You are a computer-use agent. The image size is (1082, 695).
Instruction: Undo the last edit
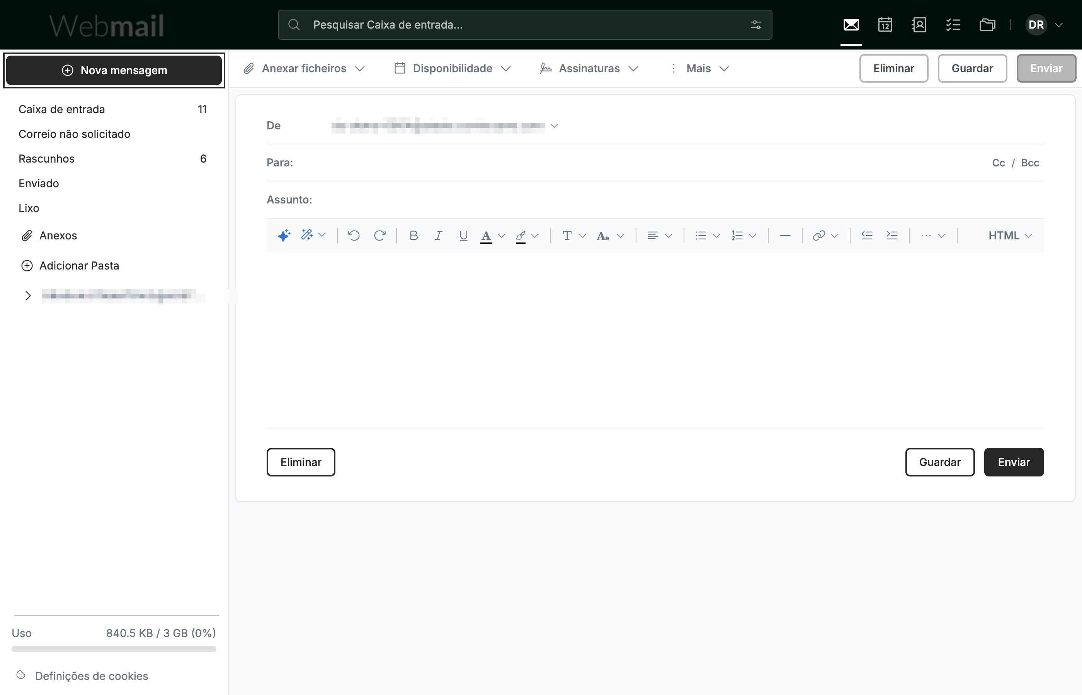pyautogui.click(x=354, y=236)
